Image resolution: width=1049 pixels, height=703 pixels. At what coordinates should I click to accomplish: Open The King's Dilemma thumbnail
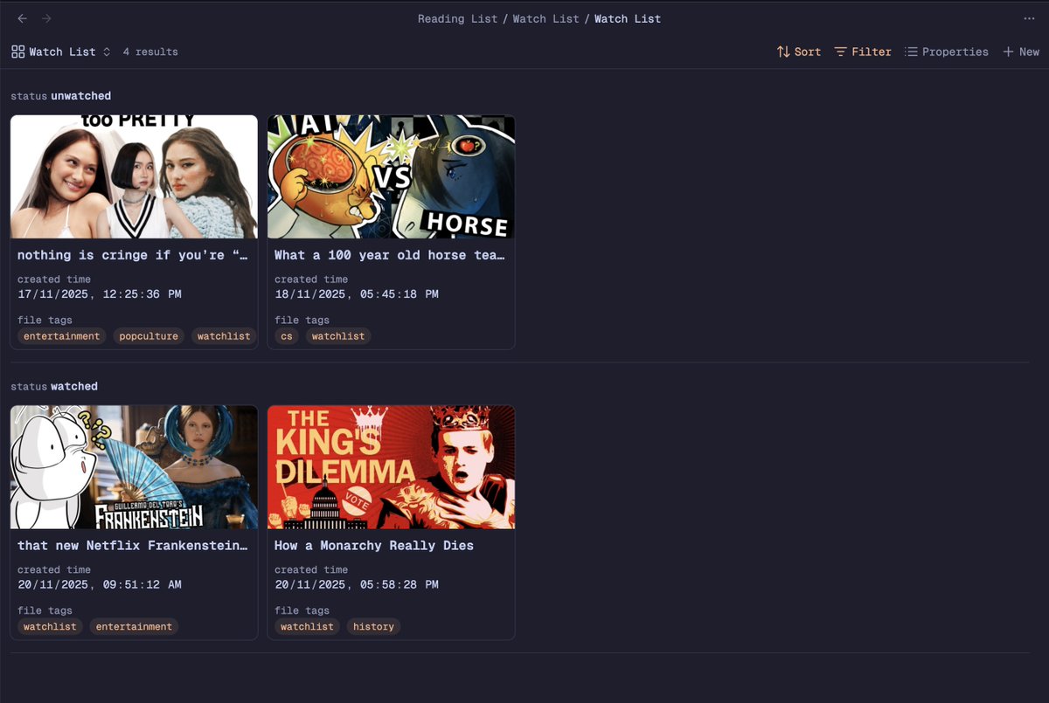pos(391,467)
